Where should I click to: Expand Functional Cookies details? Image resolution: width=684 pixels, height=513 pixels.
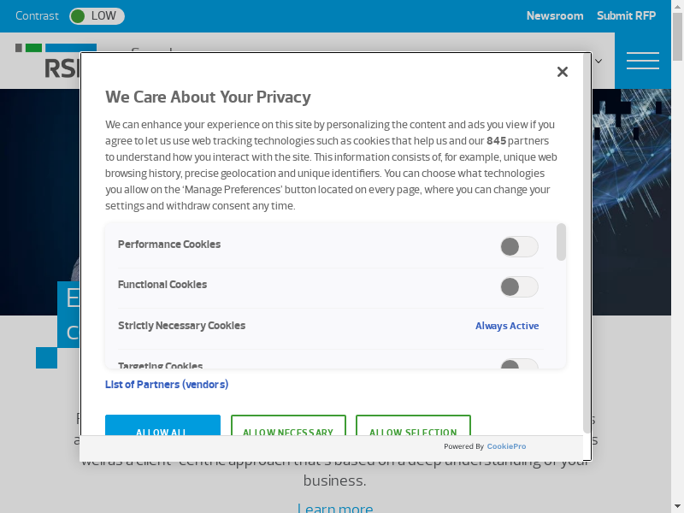tap(162, 285)
